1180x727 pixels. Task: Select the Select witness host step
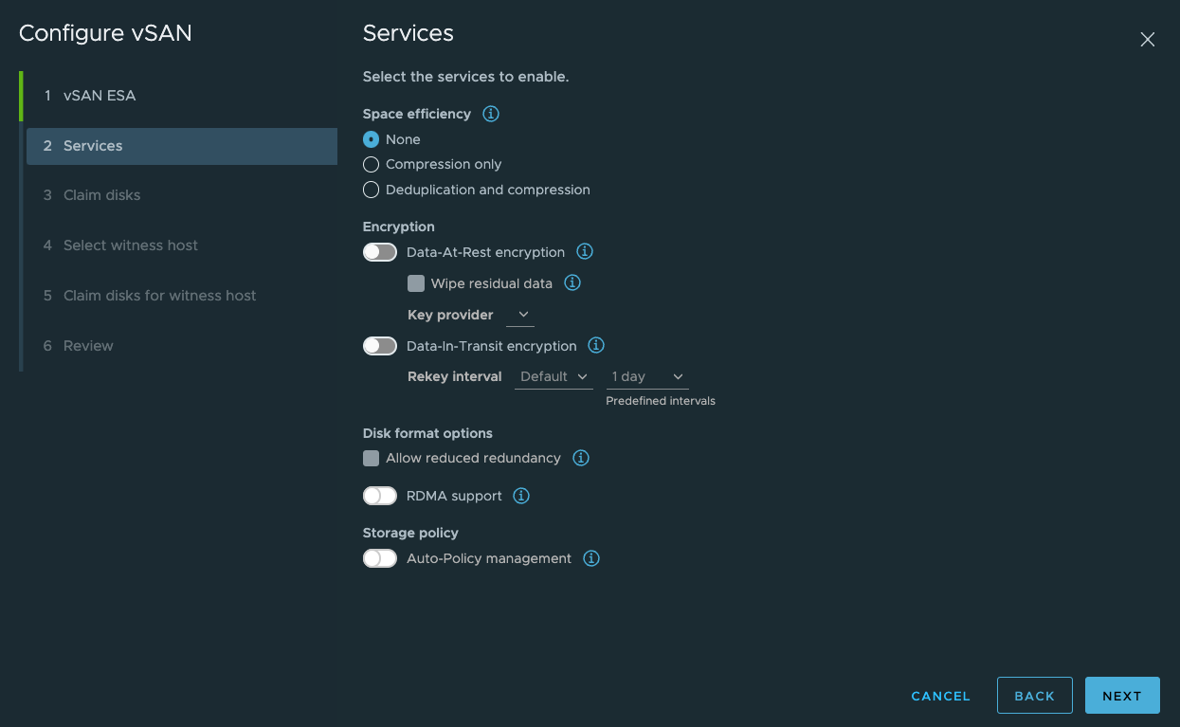pos(130,245)
